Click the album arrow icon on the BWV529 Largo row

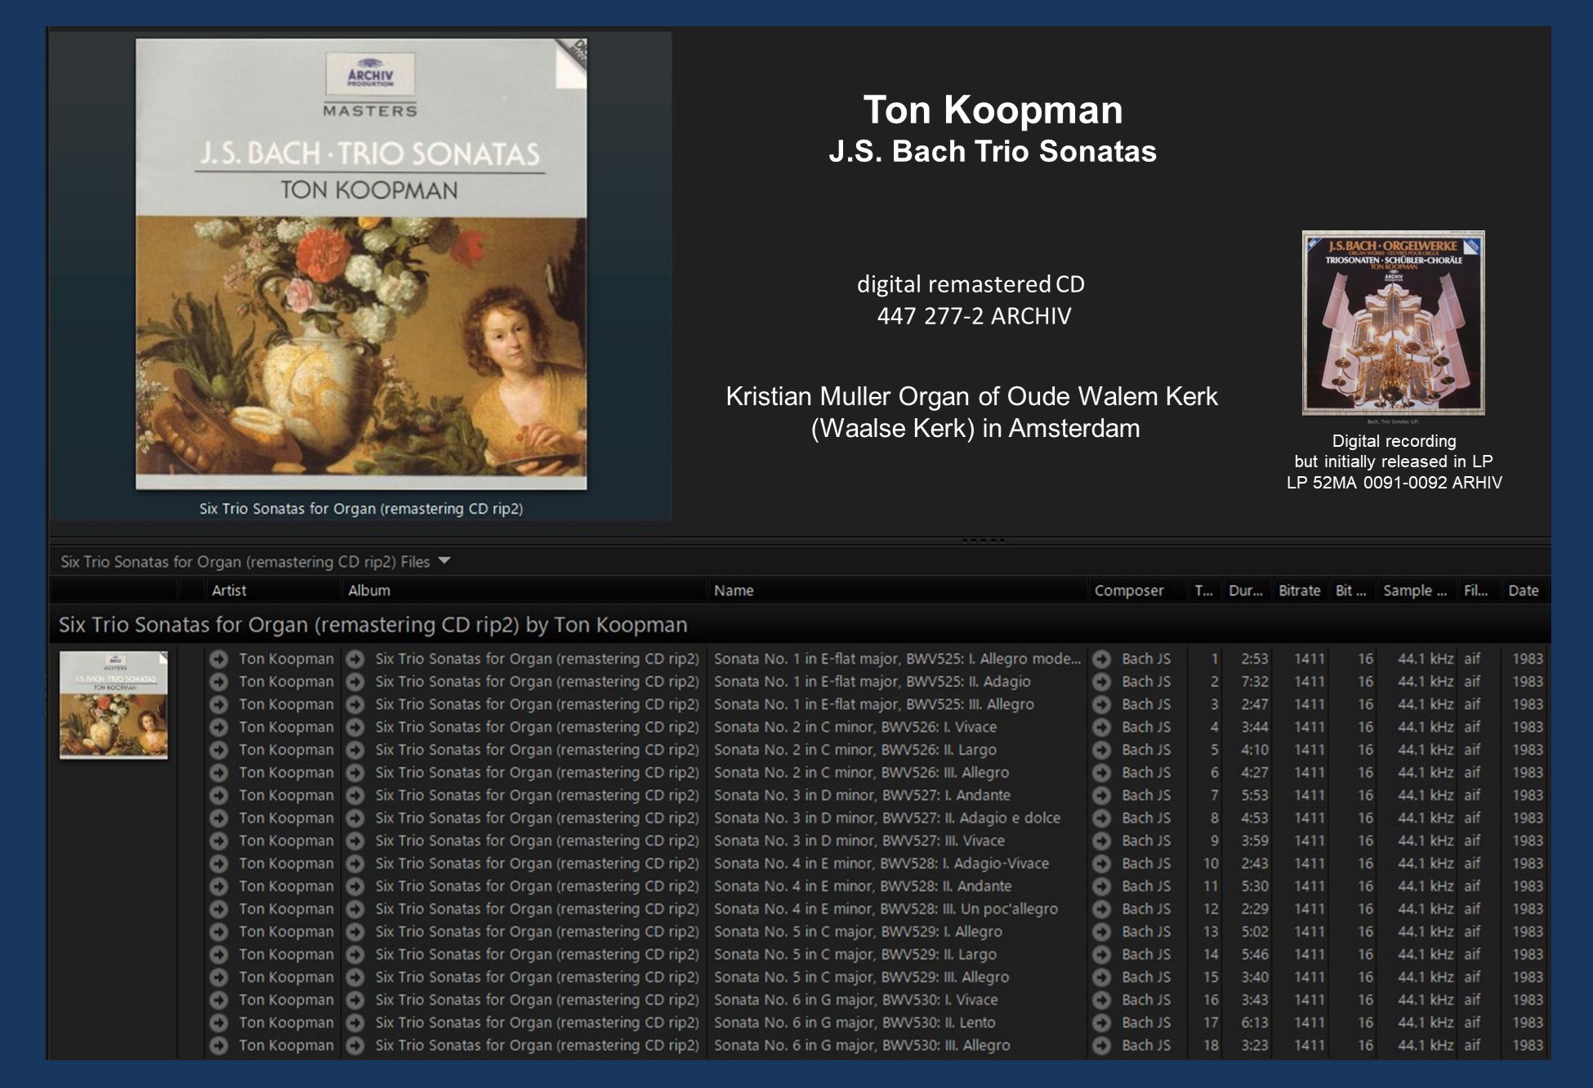(355, 955)
